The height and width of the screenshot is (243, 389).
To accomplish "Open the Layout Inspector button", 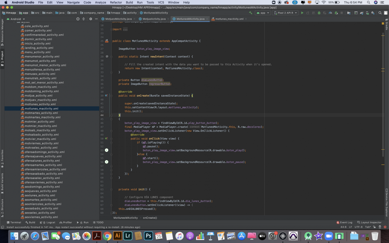I will pyautogui.click(x=369, y=222).
